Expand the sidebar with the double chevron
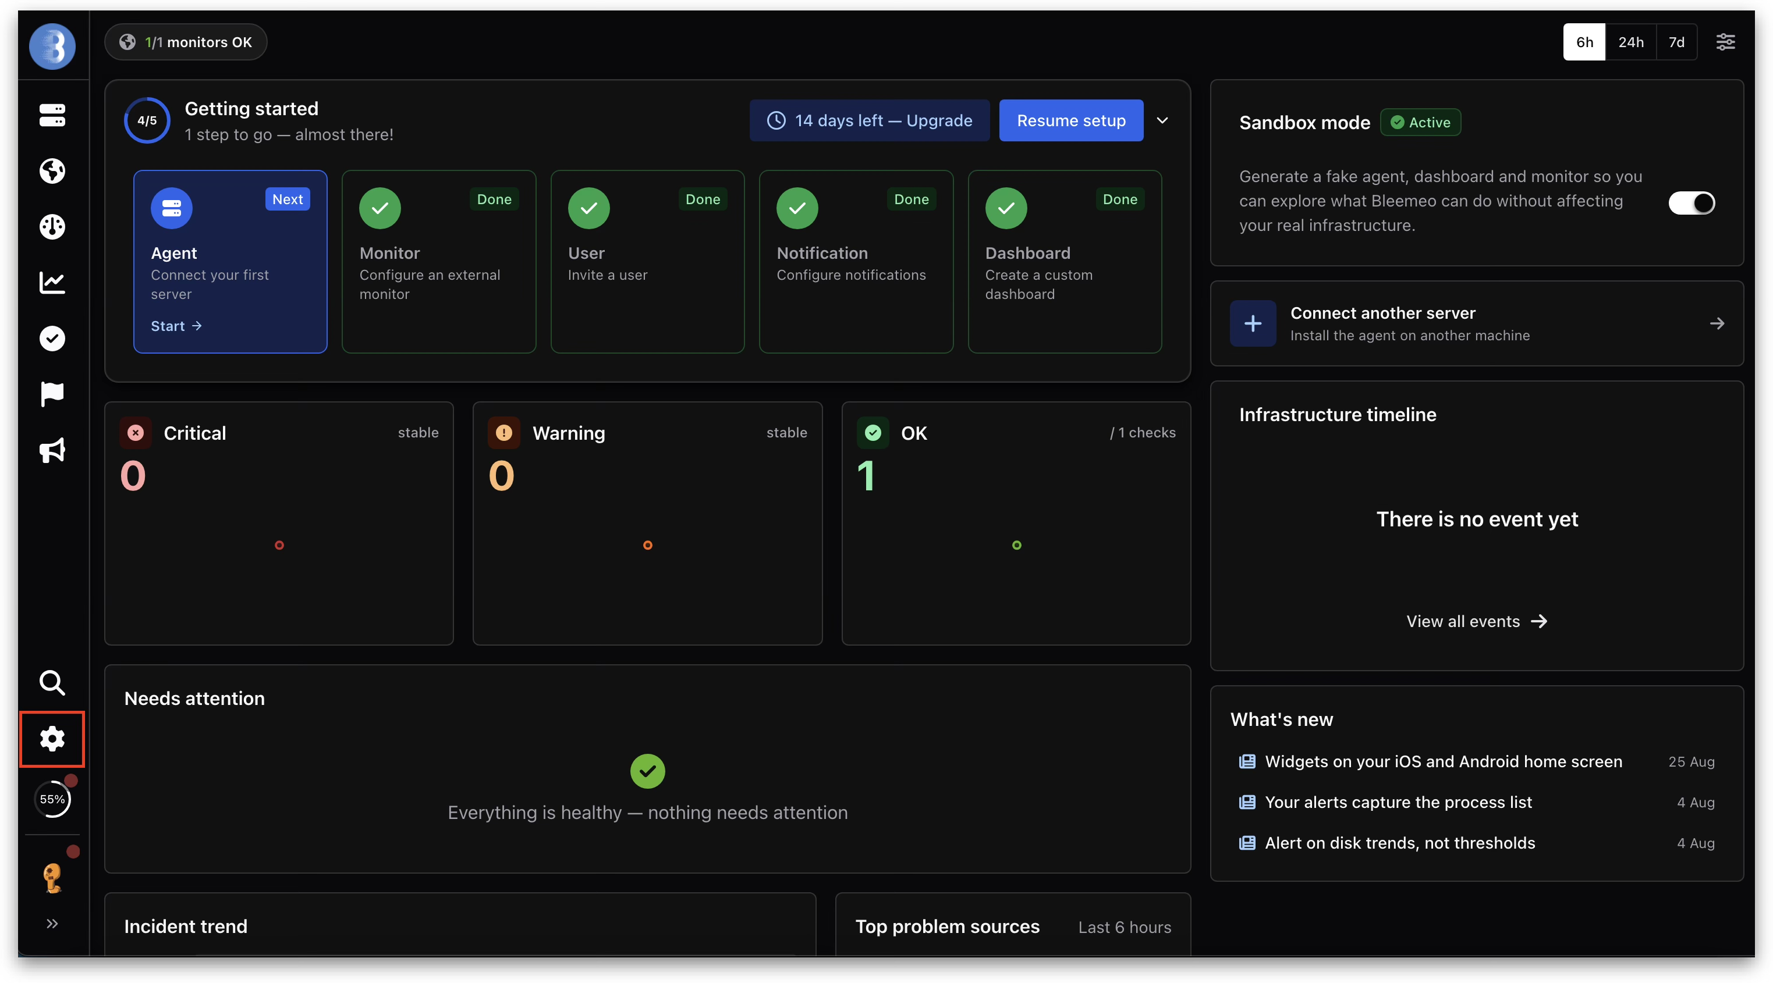Image resolution: width=1773 pixels, height=983 pixels. (52, 923)
